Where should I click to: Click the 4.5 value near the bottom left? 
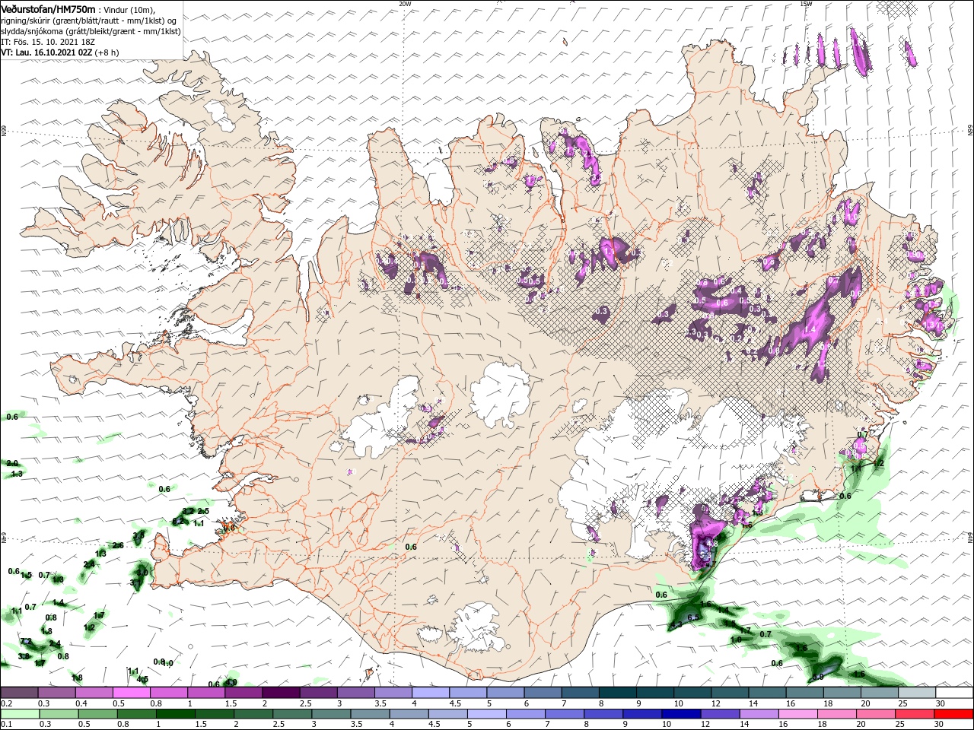[142, 679]
